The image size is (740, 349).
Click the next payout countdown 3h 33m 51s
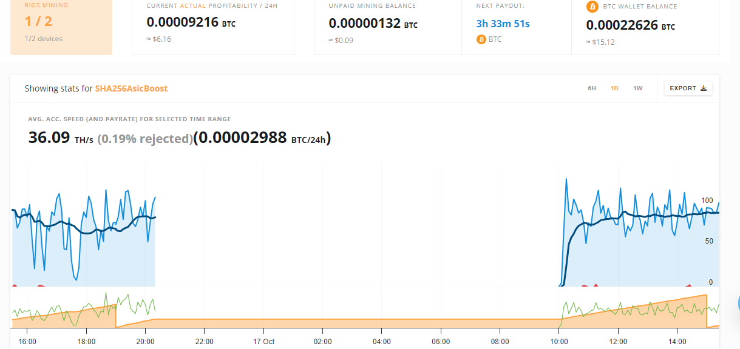pos(503,24)
